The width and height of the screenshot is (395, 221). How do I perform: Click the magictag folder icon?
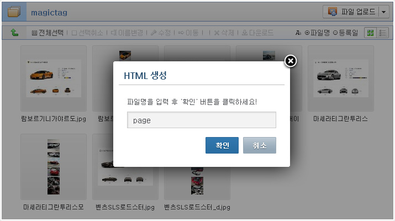pyautogui.click(x=14, y=12)
